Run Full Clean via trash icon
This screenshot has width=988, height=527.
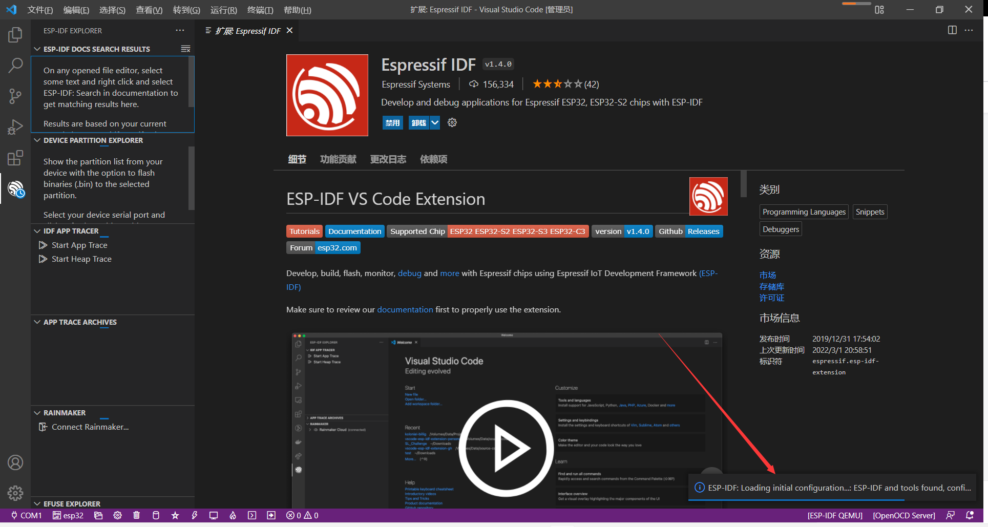[x=136, y=515]
